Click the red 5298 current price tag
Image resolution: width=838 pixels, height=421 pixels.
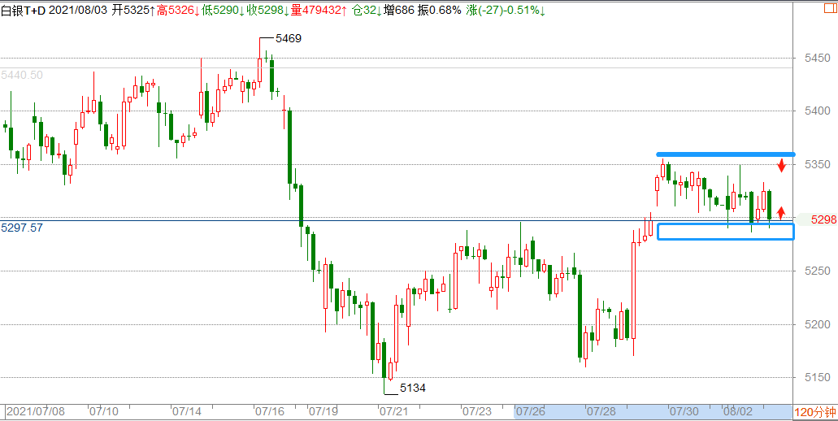point(823,219)
